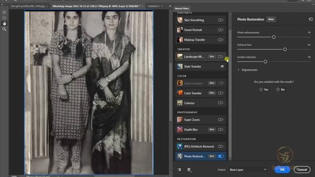Toggle the before/after preview icon

pos(179,170)
